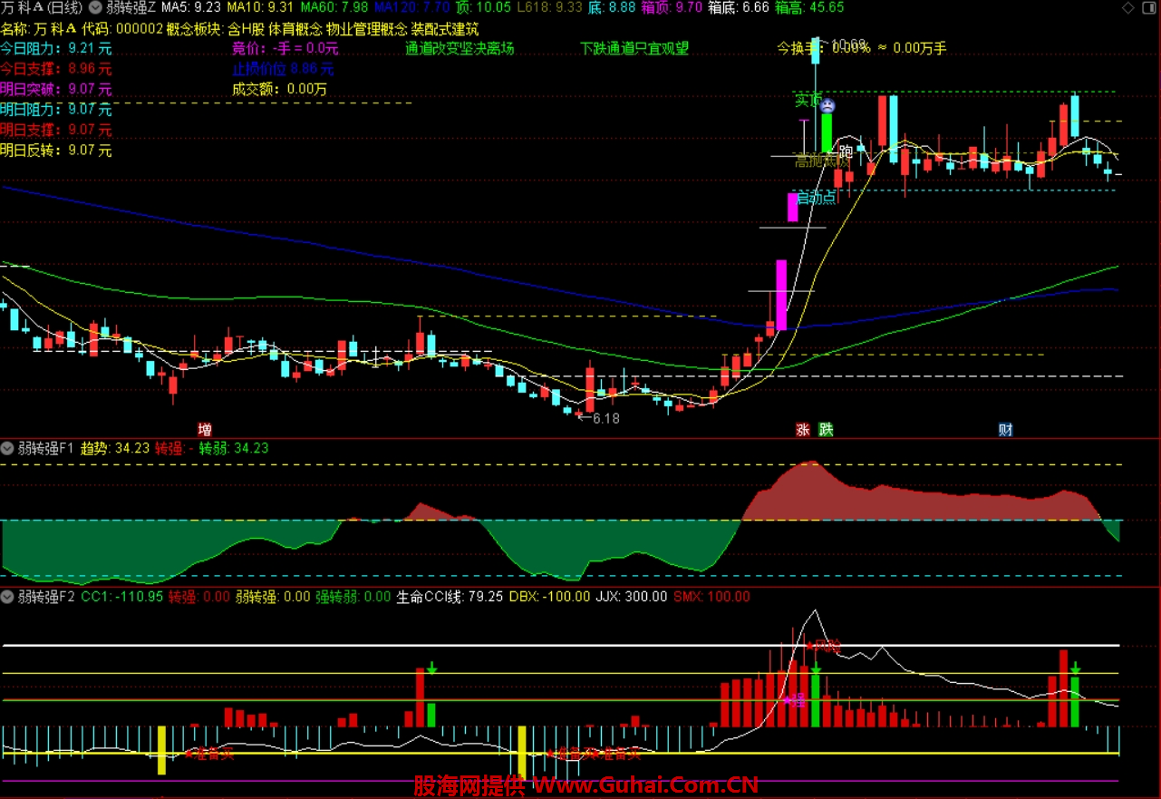
Task: Click the rightmost diamond icon at top right
Action: [1148, 7]
